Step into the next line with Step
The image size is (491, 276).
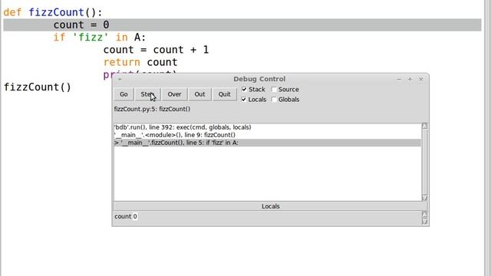click(147, 94)
